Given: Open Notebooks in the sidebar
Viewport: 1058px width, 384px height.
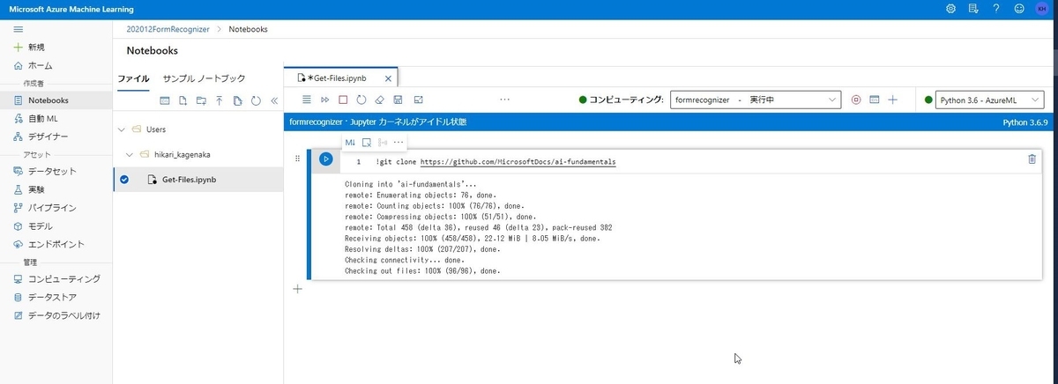Looking at the screenshot, I should [56, 100].
